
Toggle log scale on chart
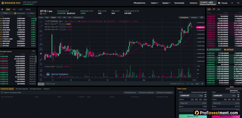[192, 83]
